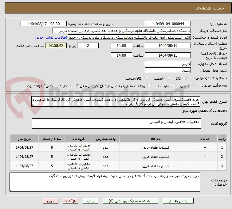Click the چاپ print button
232x209 pixels.
pos(90,201)
